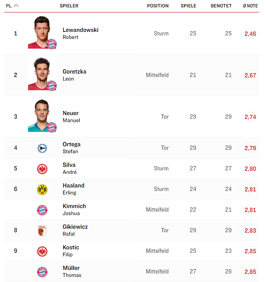Click the BVB logo next to Haaland
This screenshot has height=282, width=265.
click(42, 189)
